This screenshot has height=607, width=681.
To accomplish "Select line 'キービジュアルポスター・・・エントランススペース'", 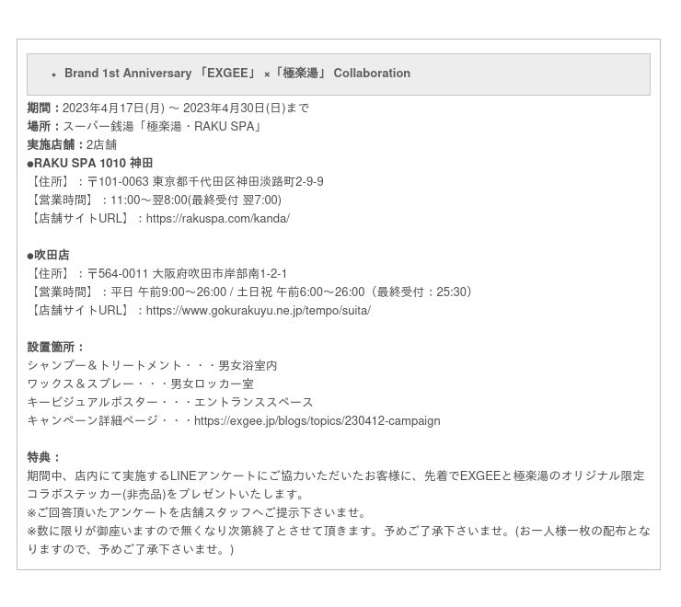I will 170,402.
